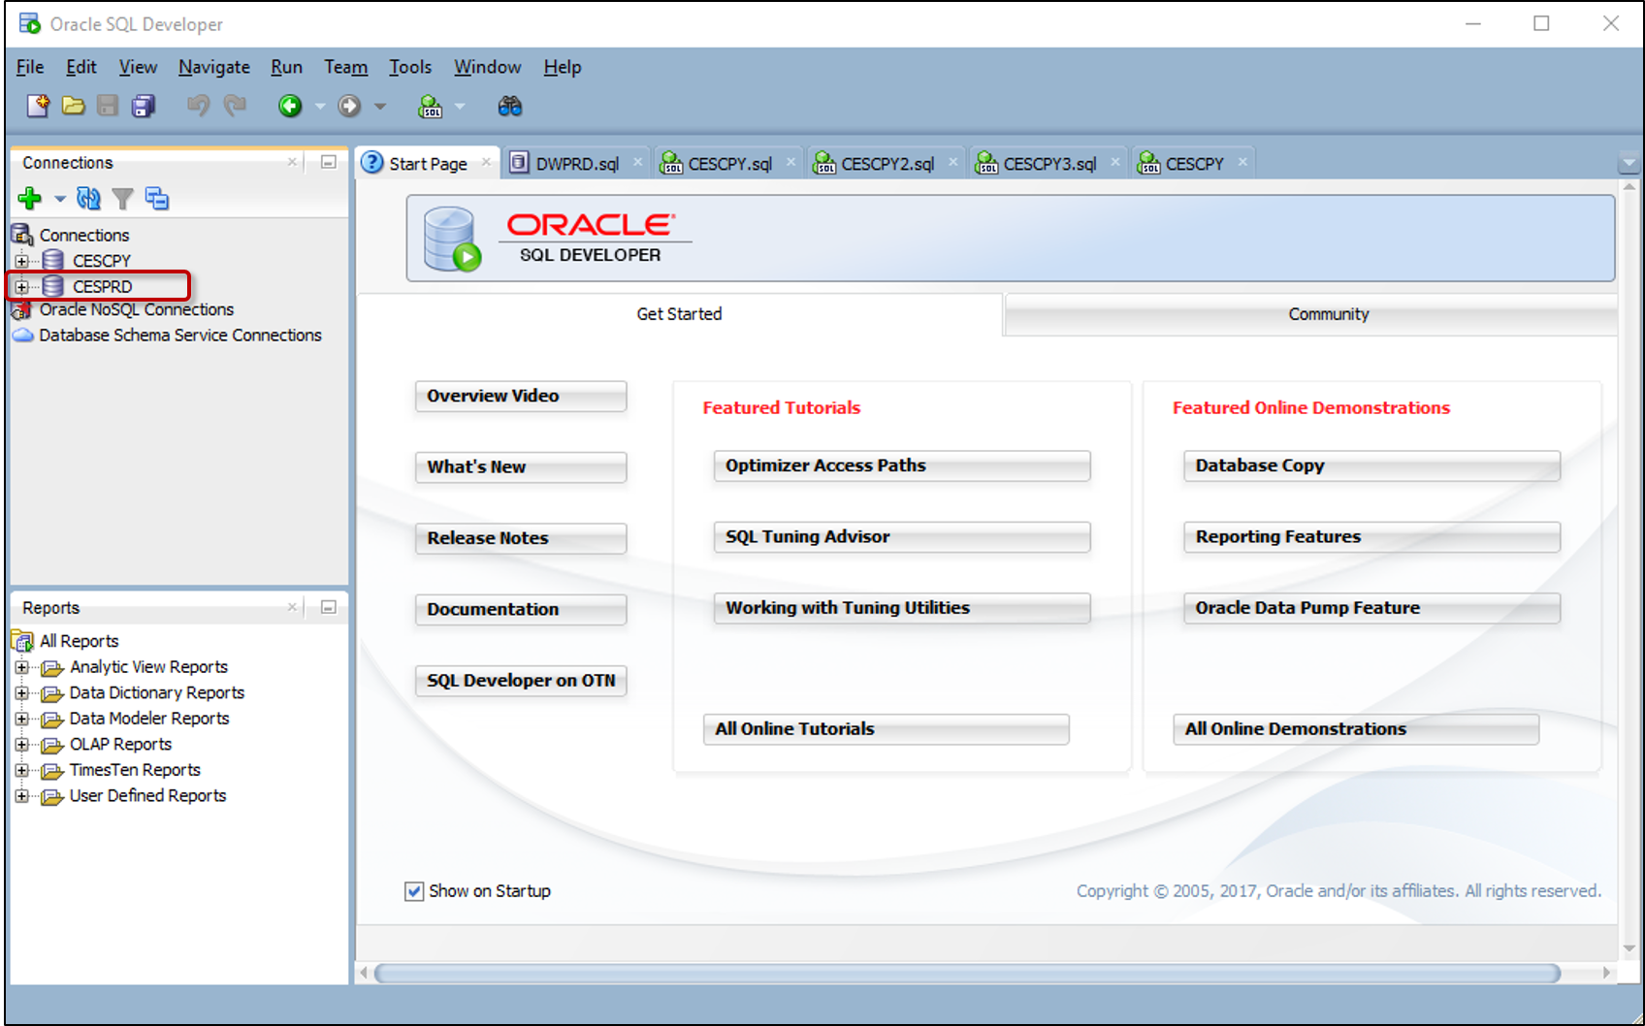Open the Release Notes button
The width and height of the screenshot is (1645, 1026).
[x=521, y=538]
